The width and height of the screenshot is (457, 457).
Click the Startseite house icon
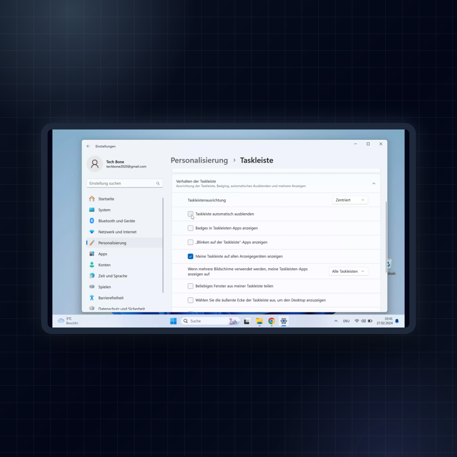tap(92, 199)
